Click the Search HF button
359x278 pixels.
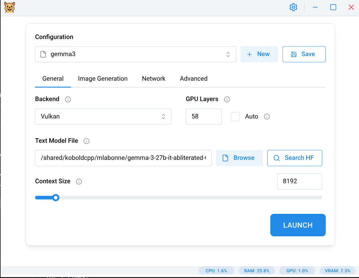pyautogui.click(x=295, y=158)
